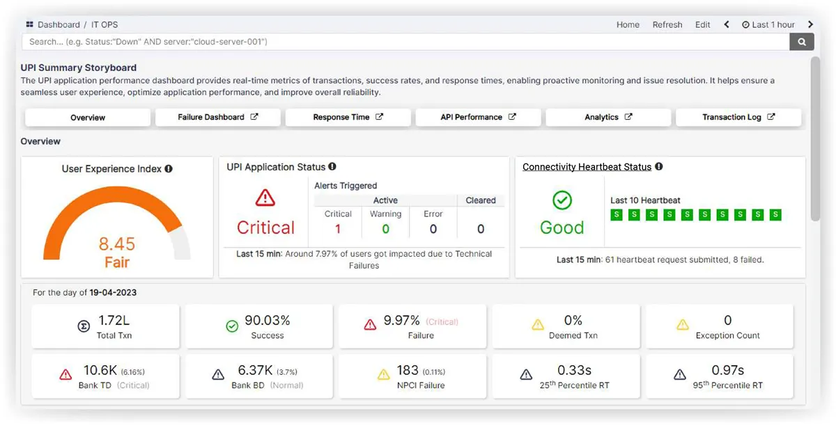Select the Overview tab
Image resolution: width=836 pixels, height=425 pixels.
pos(88,118)
